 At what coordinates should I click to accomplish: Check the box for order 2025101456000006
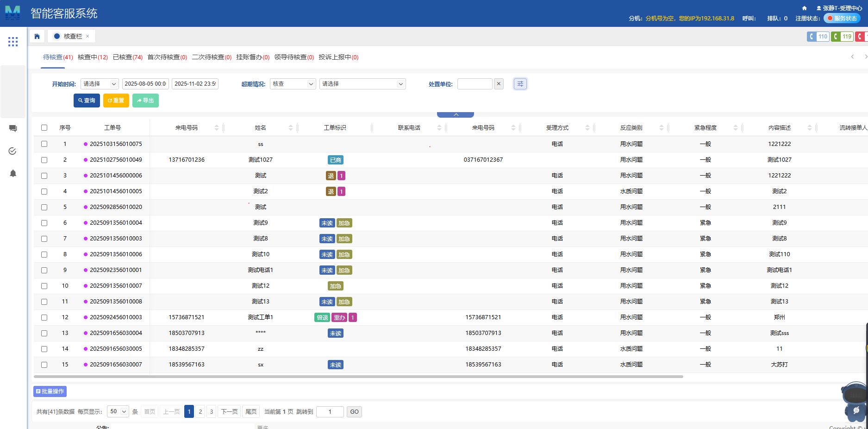[44, 176]
